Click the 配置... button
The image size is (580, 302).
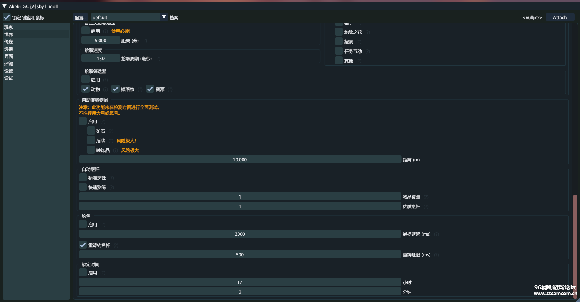(81, 18)
